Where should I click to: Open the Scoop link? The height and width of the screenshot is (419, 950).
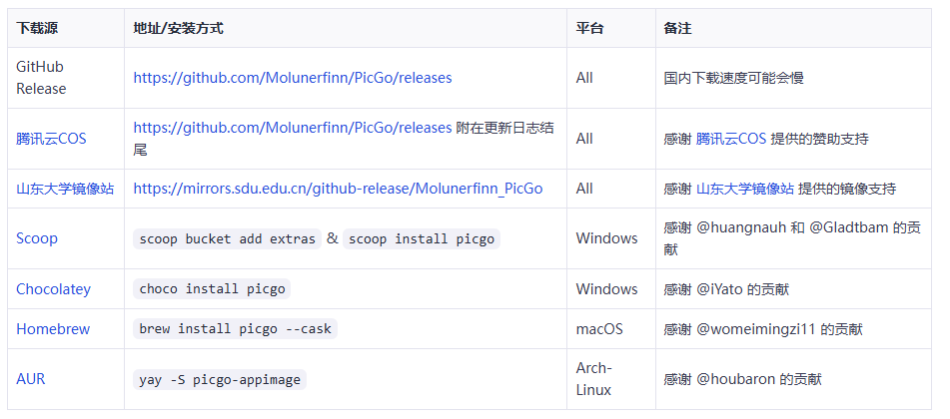coord(37,238)
